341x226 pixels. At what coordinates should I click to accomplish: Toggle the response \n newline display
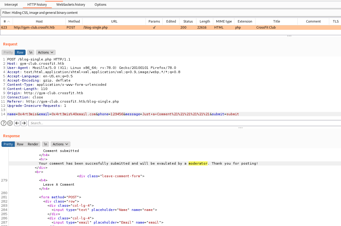45,144
